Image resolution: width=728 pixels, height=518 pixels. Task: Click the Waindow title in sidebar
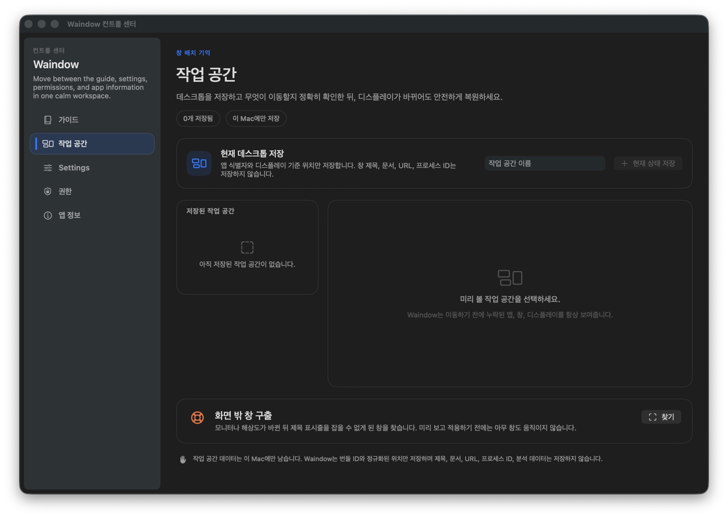[56, 65]
